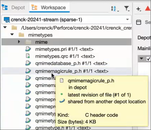Expand the mime folder
Viewport: 151px width, 130px height.
[19, 42]
